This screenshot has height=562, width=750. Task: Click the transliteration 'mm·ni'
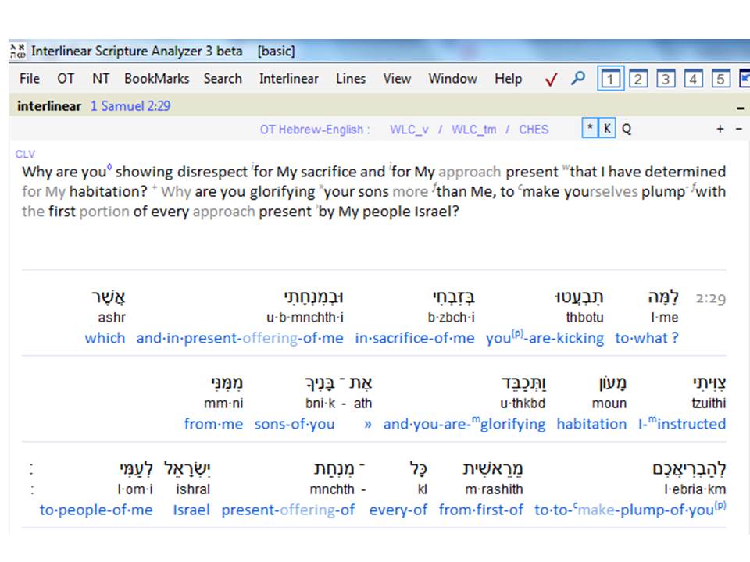[223, 404]
